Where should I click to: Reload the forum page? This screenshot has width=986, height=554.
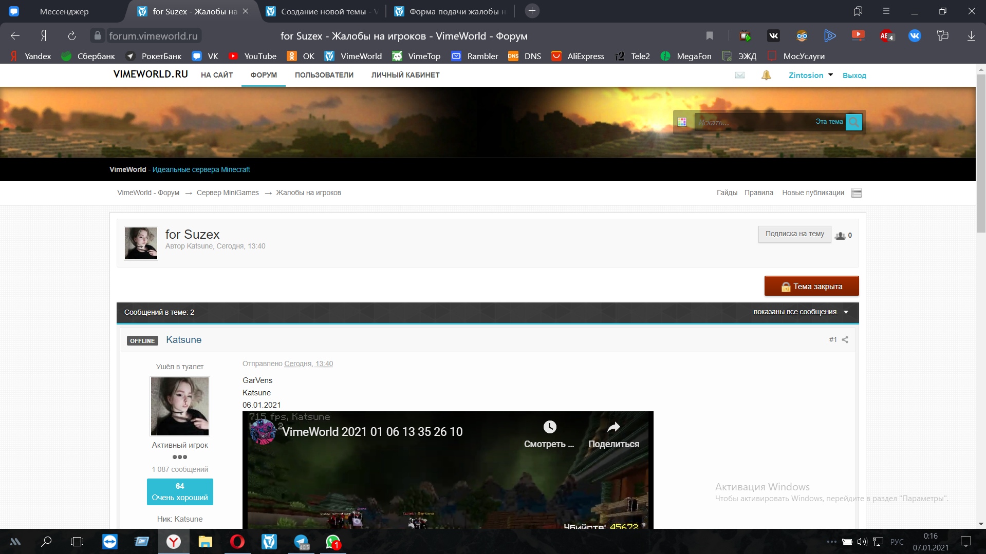(x=71, y=36)
